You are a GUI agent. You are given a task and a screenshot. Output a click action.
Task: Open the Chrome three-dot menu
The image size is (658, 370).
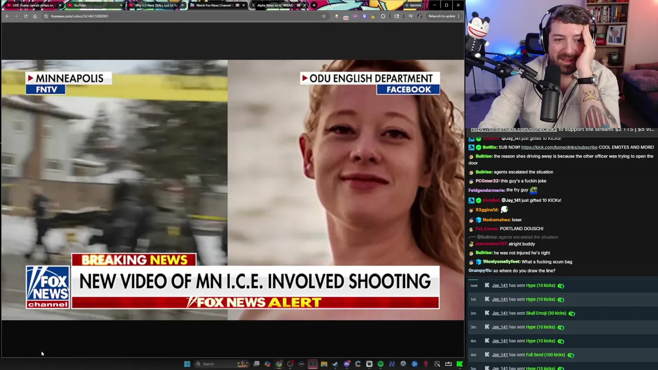[458, 16]
